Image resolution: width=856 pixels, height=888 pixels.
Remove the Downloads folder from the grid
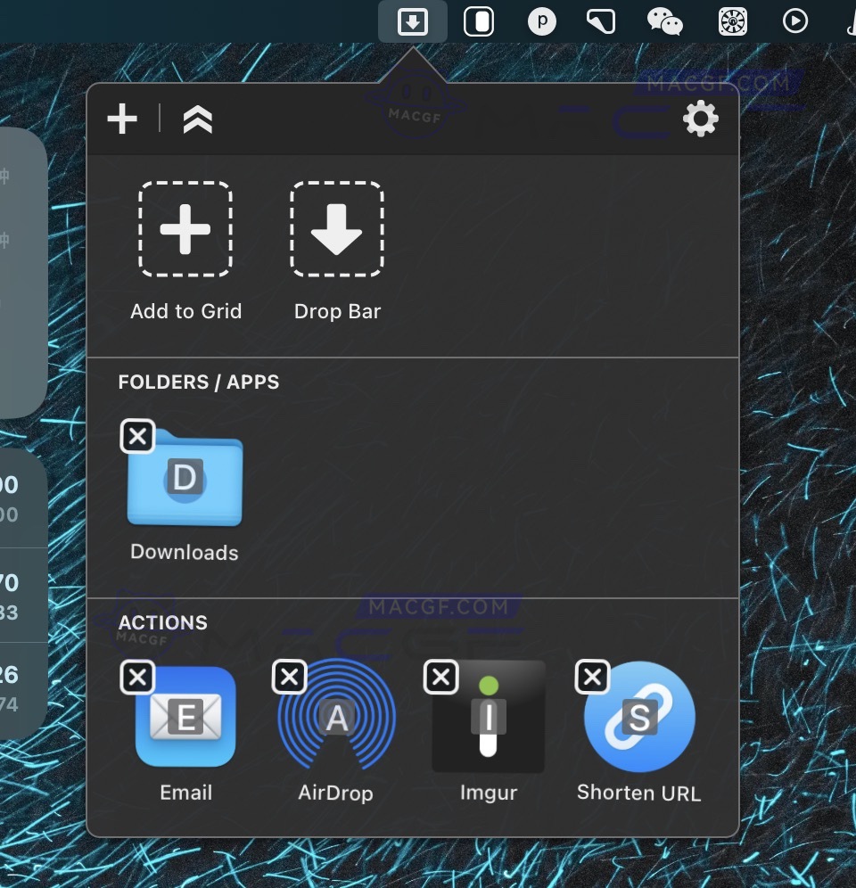136,436
